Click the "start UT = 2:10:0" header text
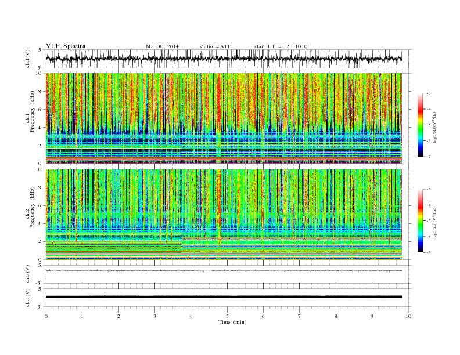Viewport: 460px width, 355px height. (281, 46)
